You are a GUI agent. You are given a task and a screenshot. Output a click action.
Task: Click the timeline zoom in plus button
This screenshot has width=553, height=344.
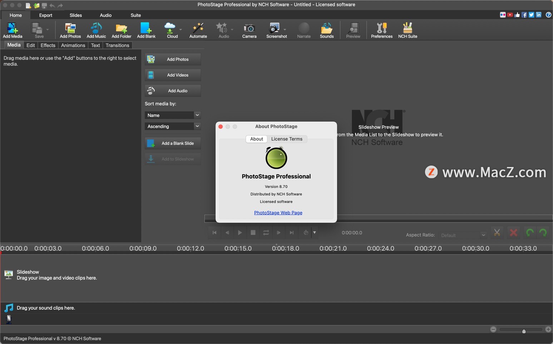548,329
